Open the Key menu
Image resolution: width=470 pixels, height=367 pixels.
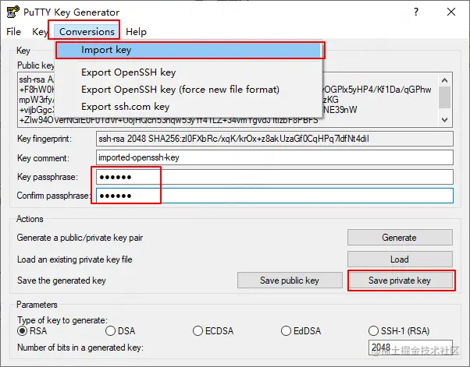[x=40, y=31]
